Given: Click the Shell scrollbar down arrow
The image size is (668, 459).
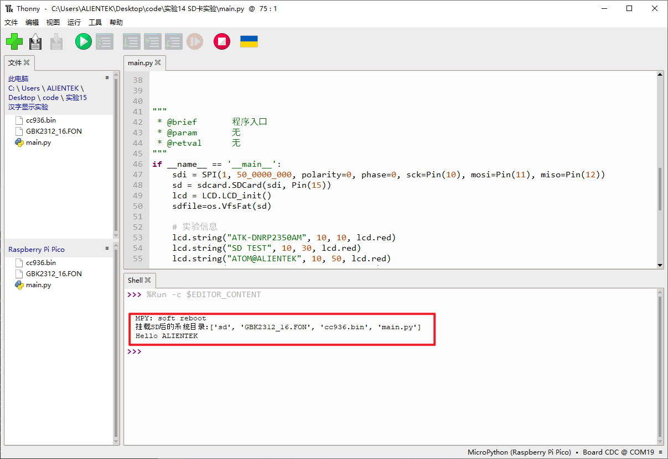Looking at the screenshot, I should click(x=660, y=441).
